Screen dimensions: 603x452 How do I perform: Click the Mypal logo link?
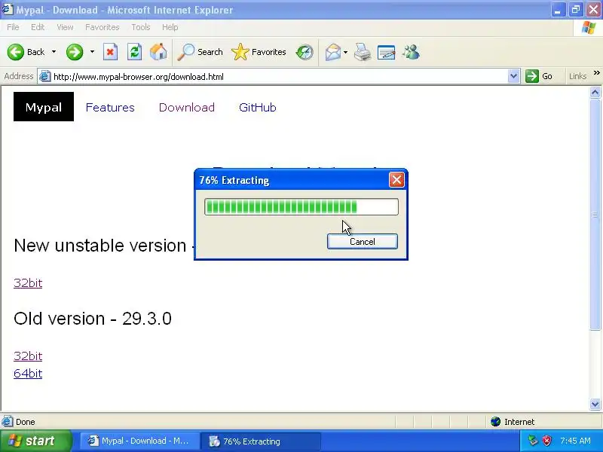(x=44, y=106)
